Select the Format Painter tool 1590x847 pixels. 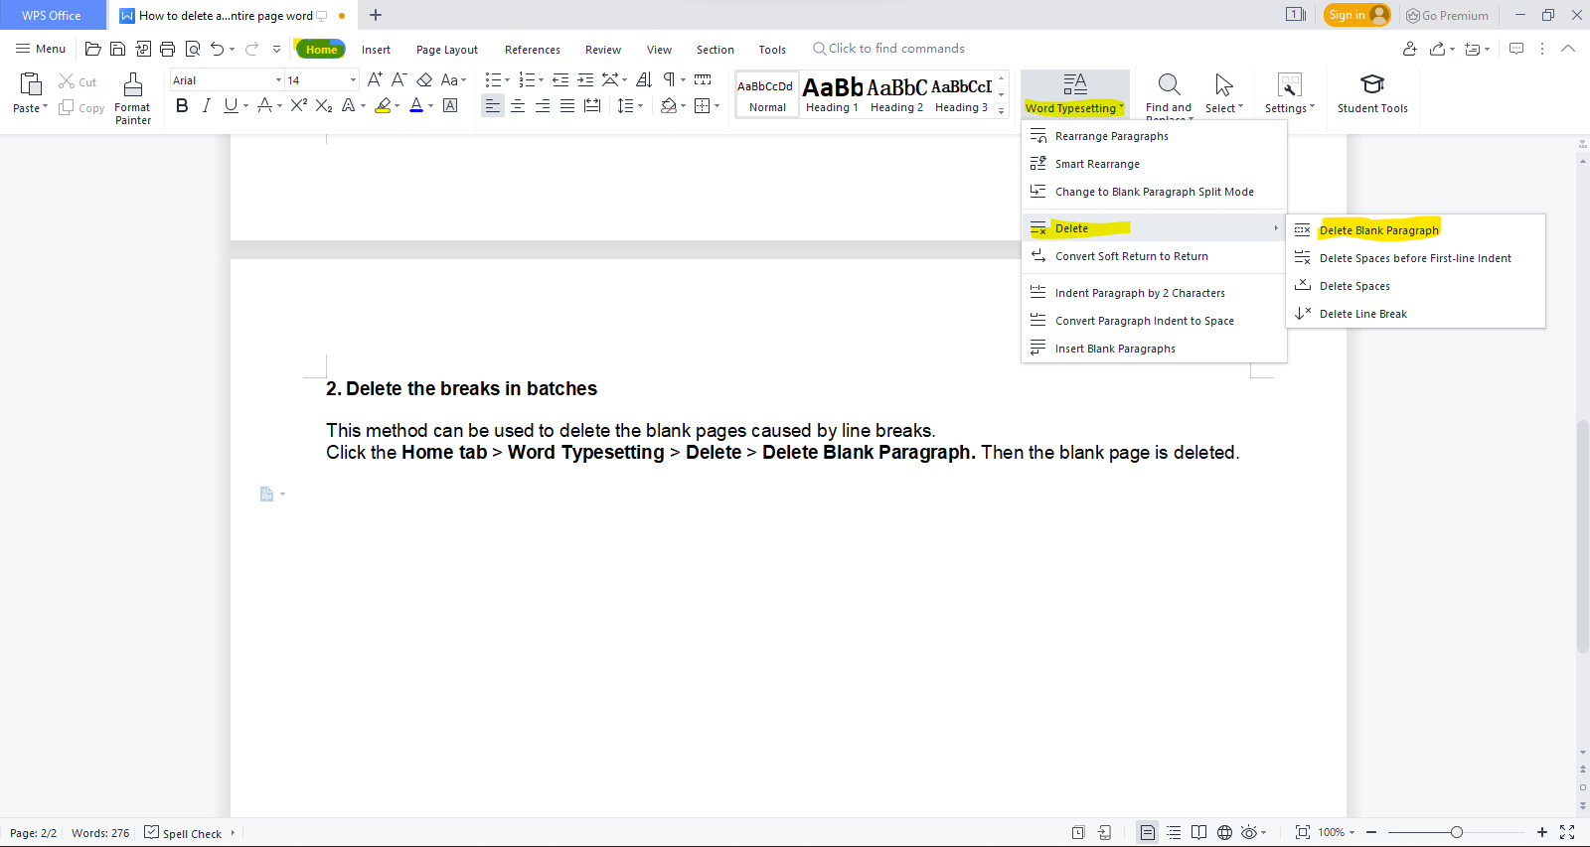coord(132,97)
